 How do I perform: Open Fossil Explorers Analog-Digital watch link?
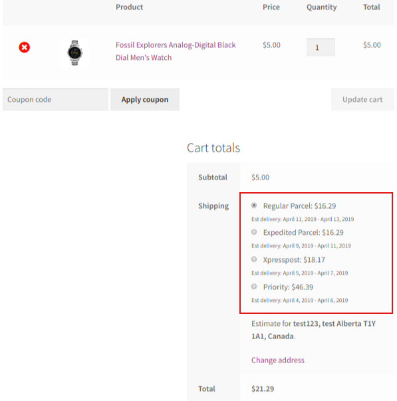tap(176, 51)
